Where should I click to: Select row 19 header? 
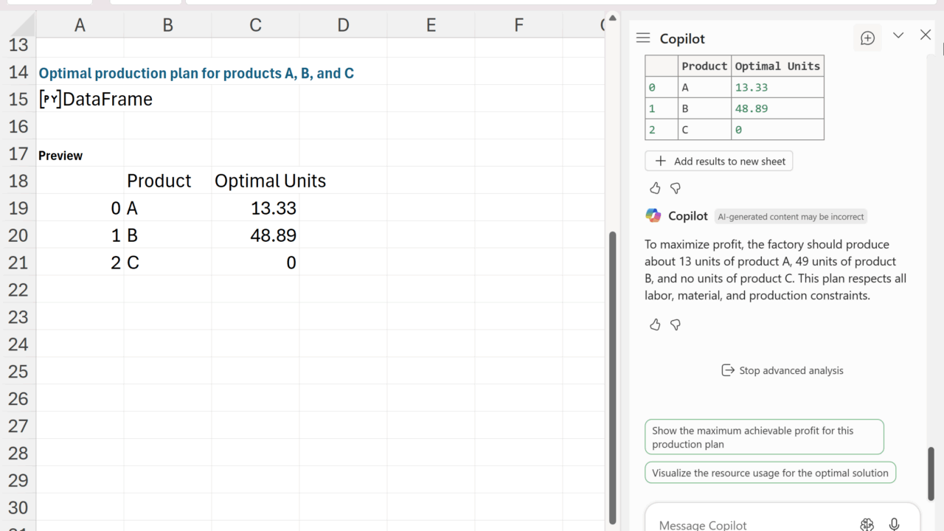18,208
